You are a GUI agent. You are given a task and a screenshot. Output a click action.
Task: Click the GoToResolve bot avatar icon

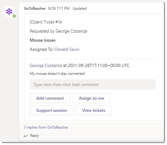point(9,12)
